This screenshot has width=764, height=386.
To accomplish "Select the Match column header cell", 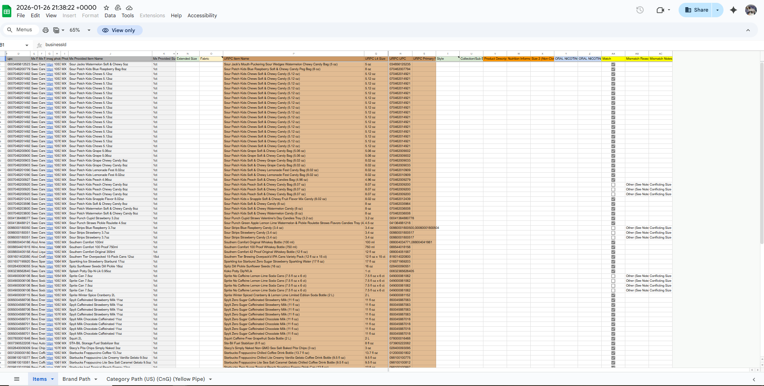I will 613,59.
